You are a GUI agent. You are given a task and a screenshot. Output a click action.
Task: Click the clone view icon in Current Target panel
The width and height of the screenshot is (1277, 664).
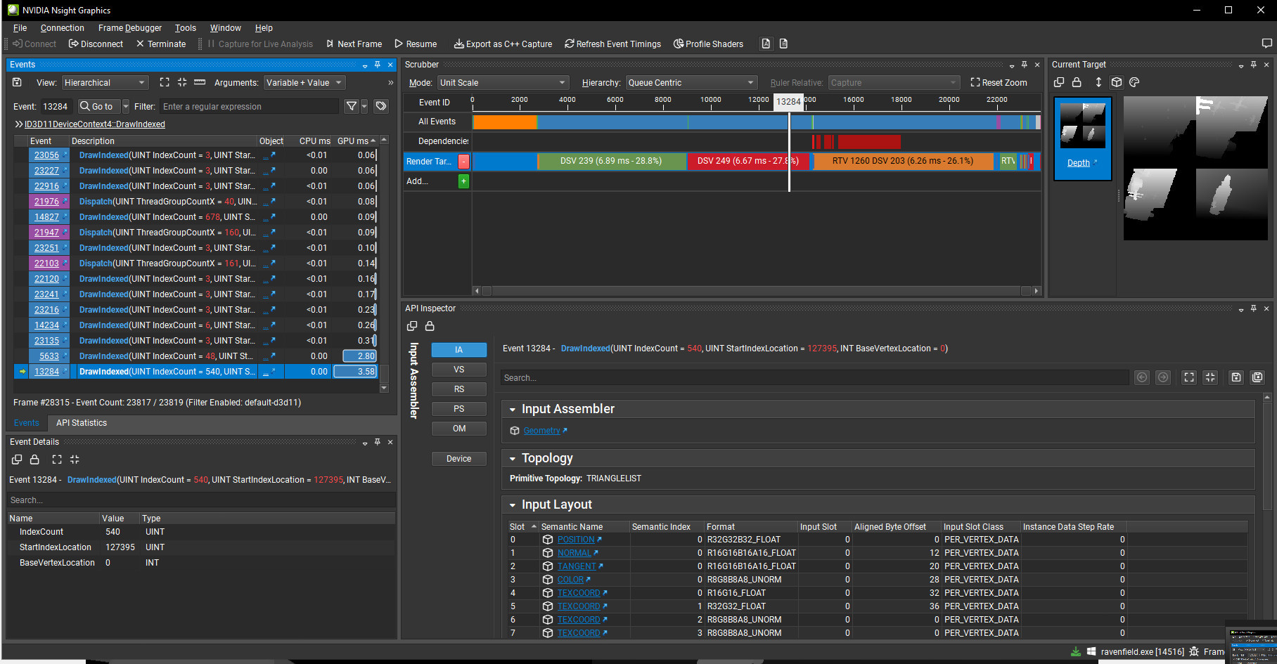1059,82
